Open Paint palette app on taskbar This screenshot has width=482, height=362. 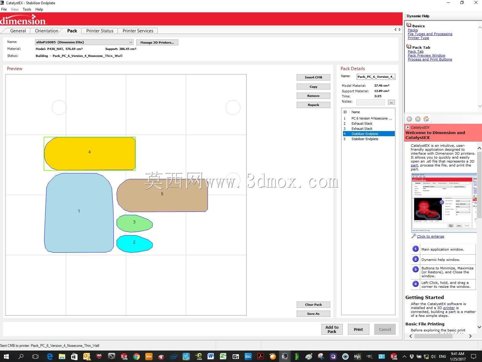click(309, 357)
